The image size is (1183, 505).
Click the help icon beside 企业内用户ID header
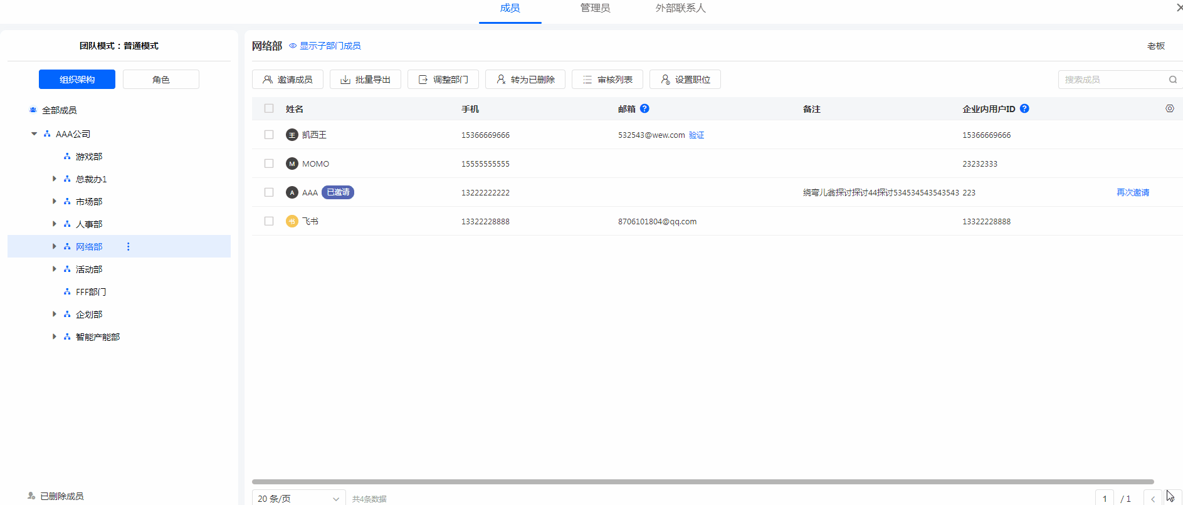(1024, 108)
